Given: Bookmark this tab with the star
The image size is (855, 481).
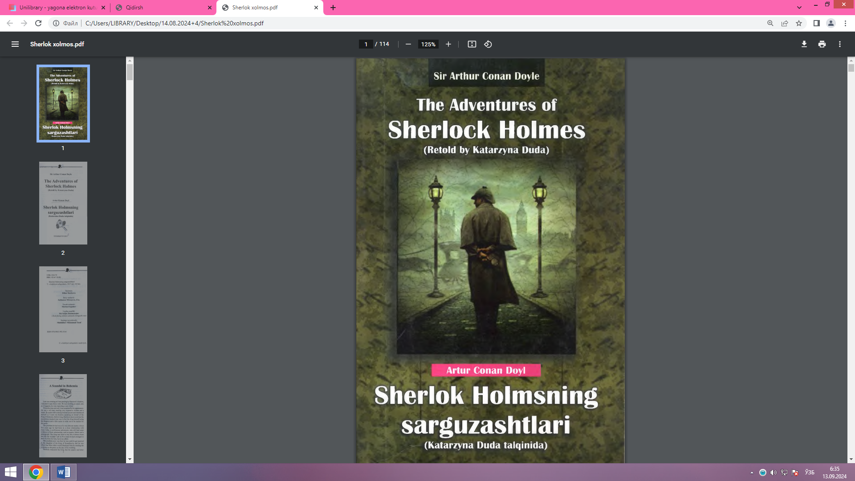Looking at the screenshot, I should tap(799, 23).
